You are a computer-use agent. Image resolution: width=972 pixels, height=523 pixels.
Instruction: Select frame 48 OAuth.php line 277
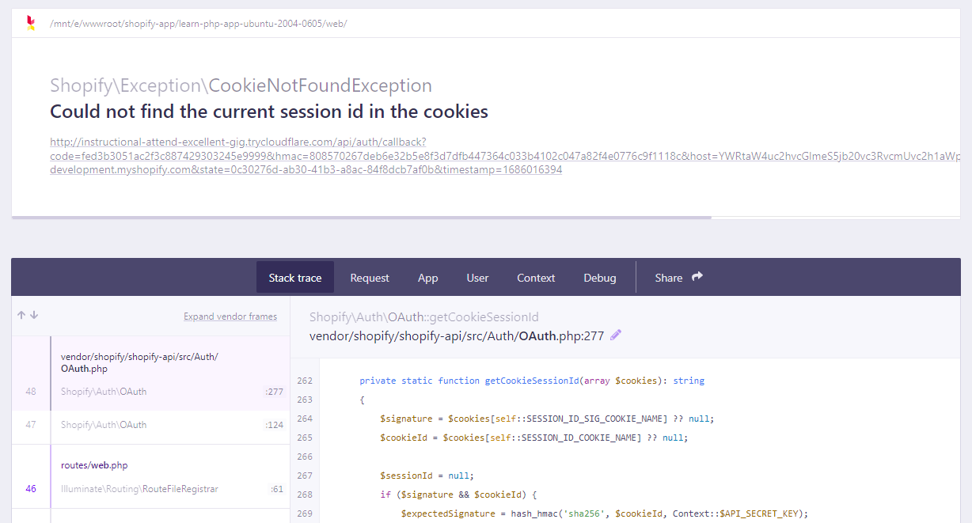[x=150, y=373]
